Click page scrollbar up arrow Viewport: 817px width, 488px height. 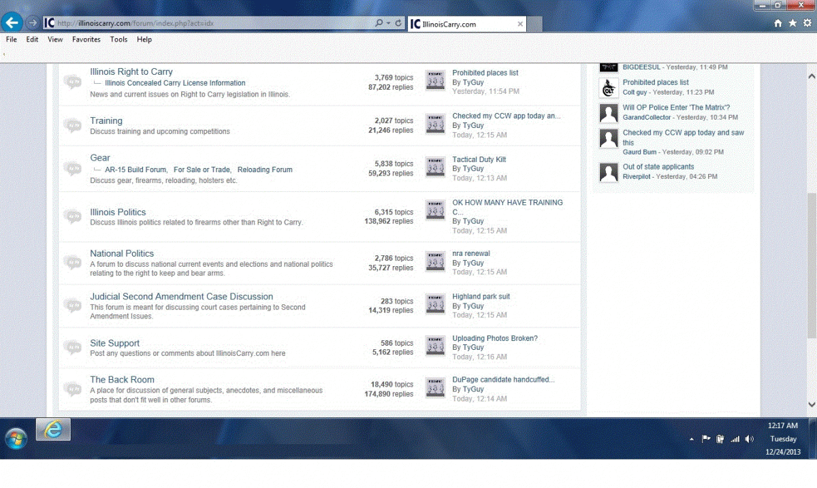point(811,76)
